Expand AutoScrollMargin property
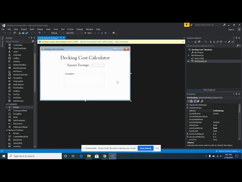The image size is (242, 182). point(188,134)
